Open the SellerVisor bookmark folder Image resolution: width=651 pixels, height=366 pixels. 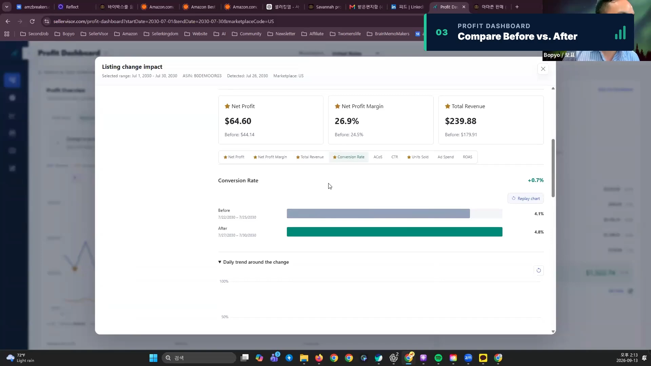94,34
